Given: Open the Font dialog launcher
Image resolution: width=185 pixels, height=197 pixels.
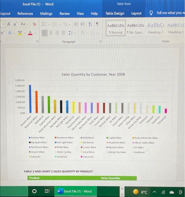Looking at the screenshot, I should [37, 41].
